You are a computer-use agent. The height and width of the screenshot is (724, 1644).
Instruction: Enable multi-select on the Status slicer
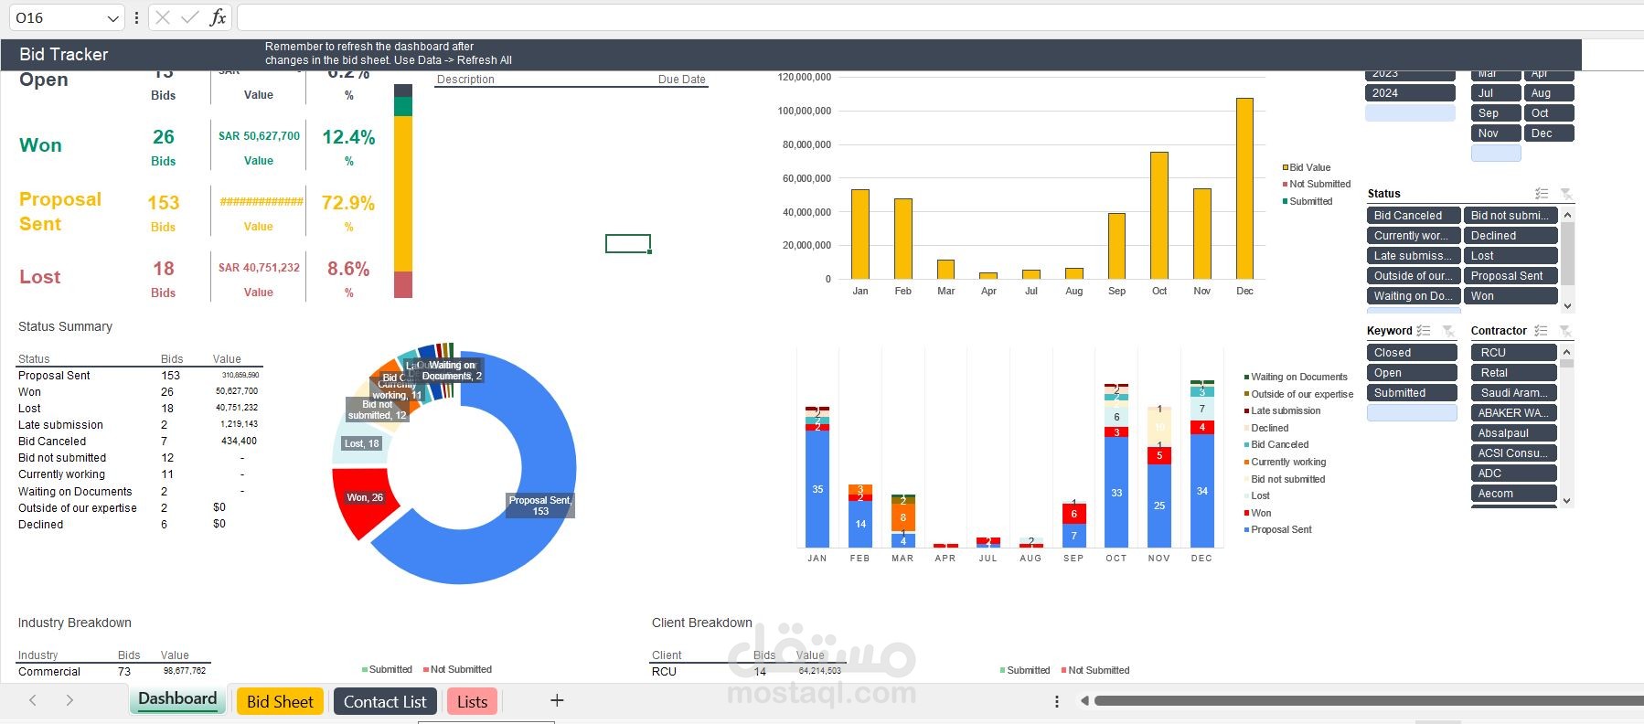(1542, 194)
